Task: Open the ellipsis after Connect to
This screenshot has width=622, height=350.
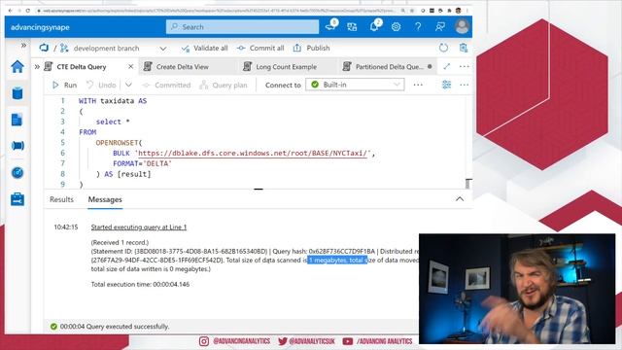Action: 418,85
